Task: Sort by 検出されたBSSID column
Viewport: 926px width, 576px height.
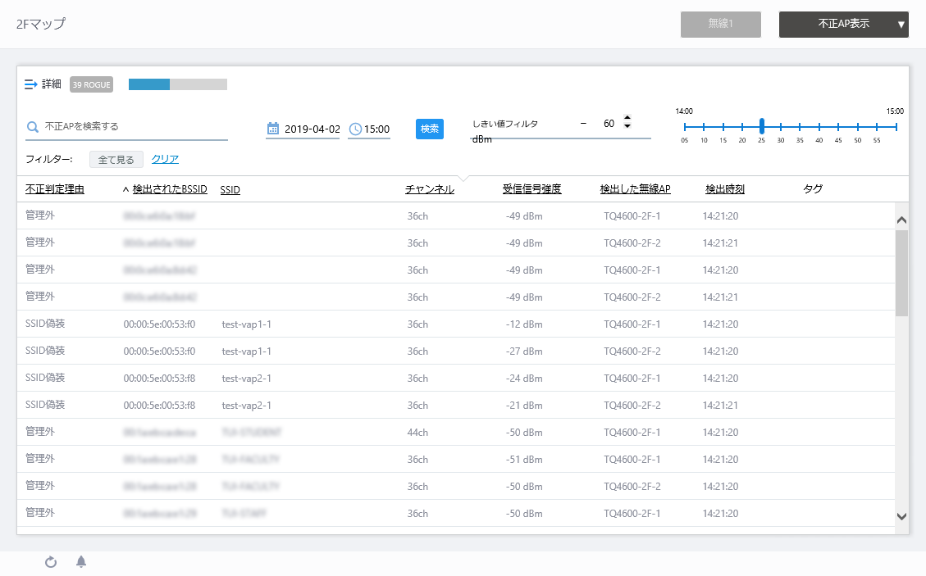Action: [170, 189]
